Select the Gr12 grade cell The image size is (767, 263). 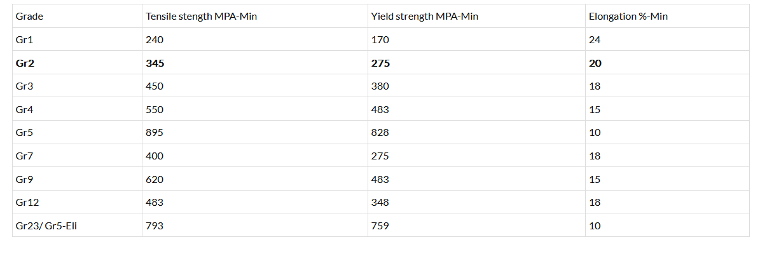(25, 202)
